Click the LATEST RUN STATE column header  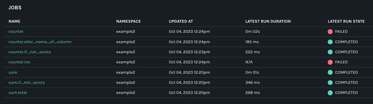click(x=346, y=21)
